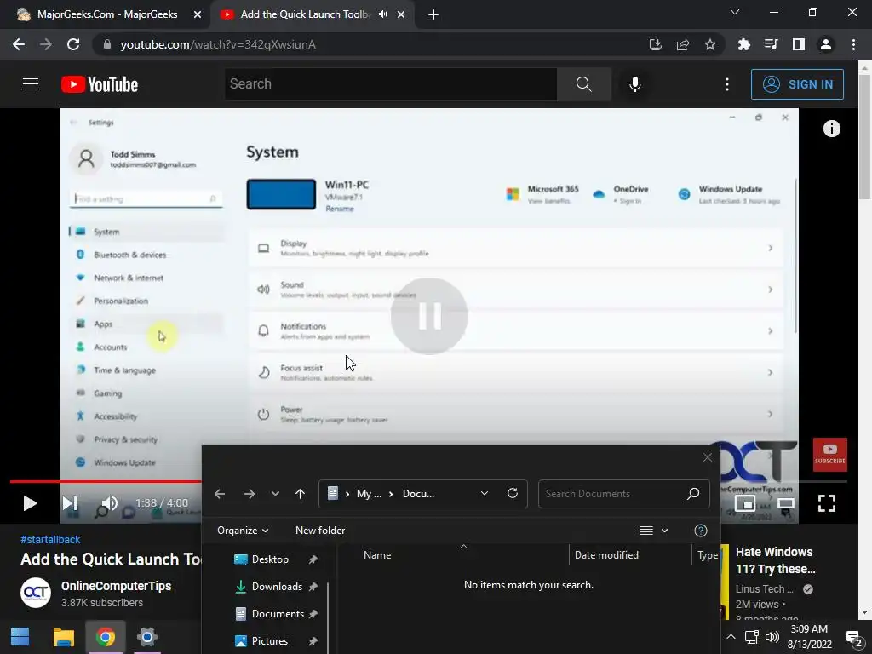This screenshot has width=872, height=654.
Task: Go to YouTube home via logo
Action: coord(100,84)
